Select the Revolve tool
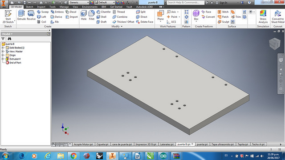Screen dimensions: 285x160 (x=31, y=15)
